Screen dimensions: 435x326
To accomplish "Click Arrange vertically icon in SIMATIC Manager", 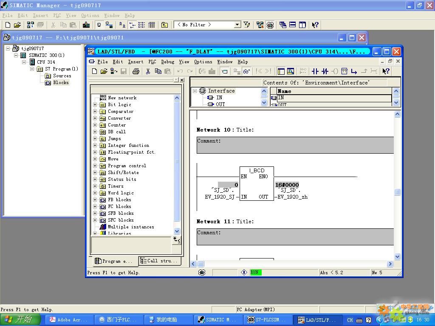I will tap(302, 25).
